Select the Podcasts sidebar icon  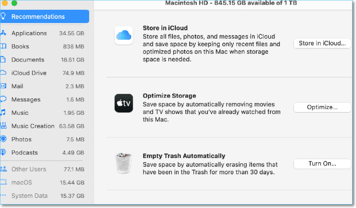[x=3, y=153]
